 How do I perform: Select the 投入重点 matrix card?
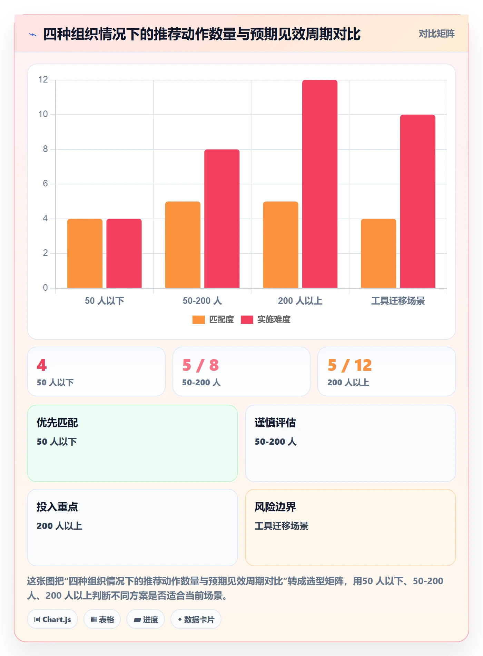point(132,528)
